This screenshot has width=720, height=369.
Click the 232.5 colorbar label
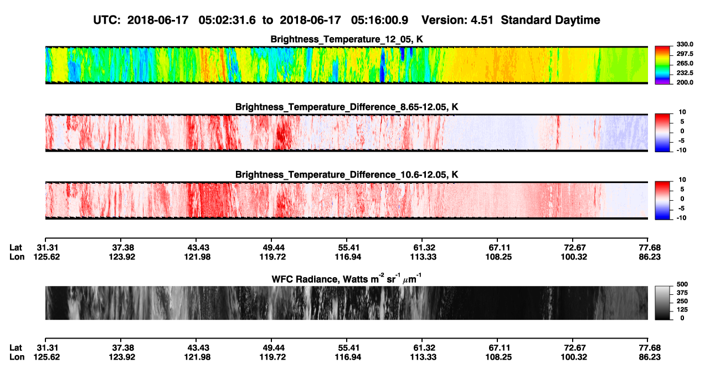[686, 72]
